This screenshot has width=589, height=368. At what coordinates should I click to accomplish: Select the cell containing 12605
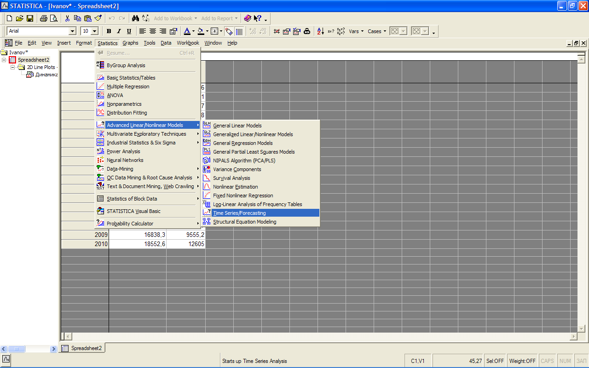click(x=186, y=244)
